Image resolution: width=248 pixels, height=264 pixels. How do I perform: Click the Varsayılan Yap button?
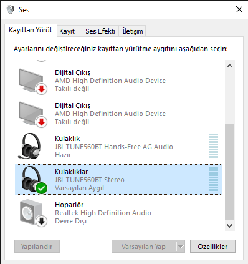pos(144,247)
